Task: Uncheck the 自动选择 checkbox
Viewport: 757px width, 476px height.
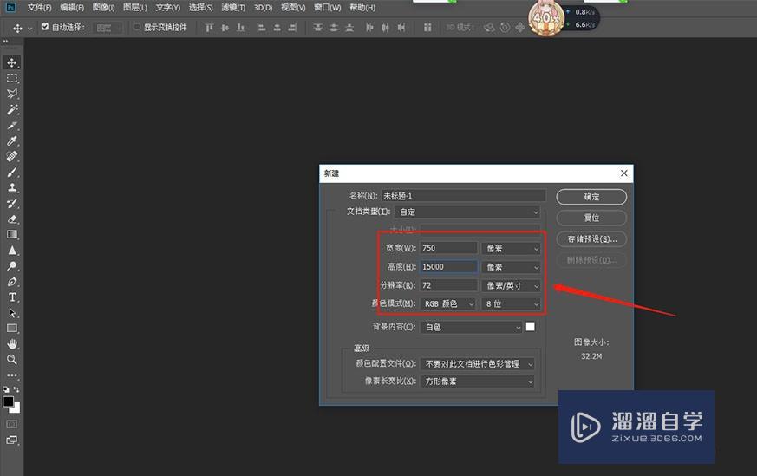Action: [45, 27]
